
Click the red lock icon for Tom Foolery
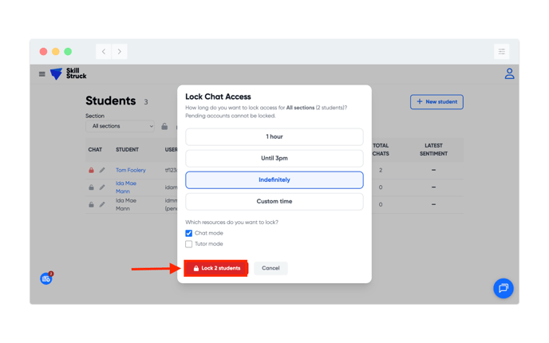[91, 170]
